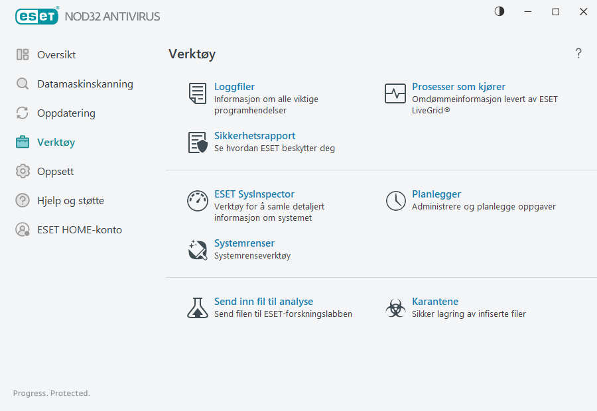The width and height of the screenshot is (597, 411).
Task: Click the Systemrenser brush icon
Action: [197, 250]
